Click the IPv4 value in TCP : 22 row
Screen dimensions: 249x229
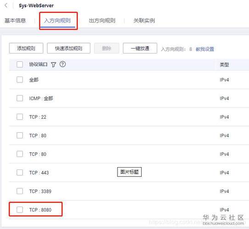point(224,117)
